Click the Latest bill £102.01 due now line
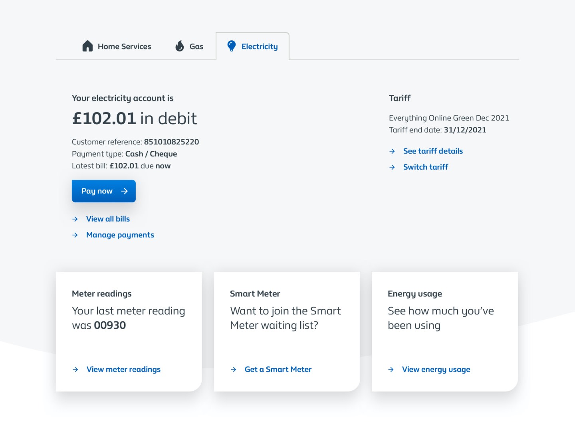 [x=121, y=166]
